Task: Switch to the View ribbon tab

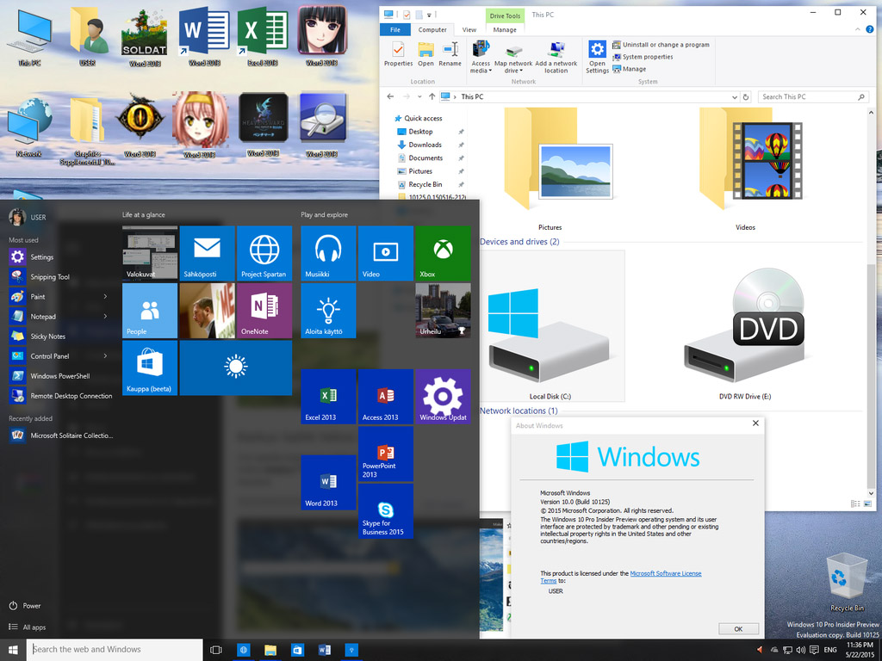Action: [x=469, y=30]
